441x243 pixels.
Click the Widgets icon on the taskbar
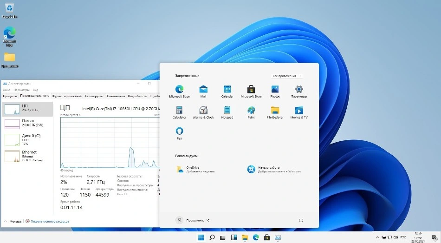point(233,237)
